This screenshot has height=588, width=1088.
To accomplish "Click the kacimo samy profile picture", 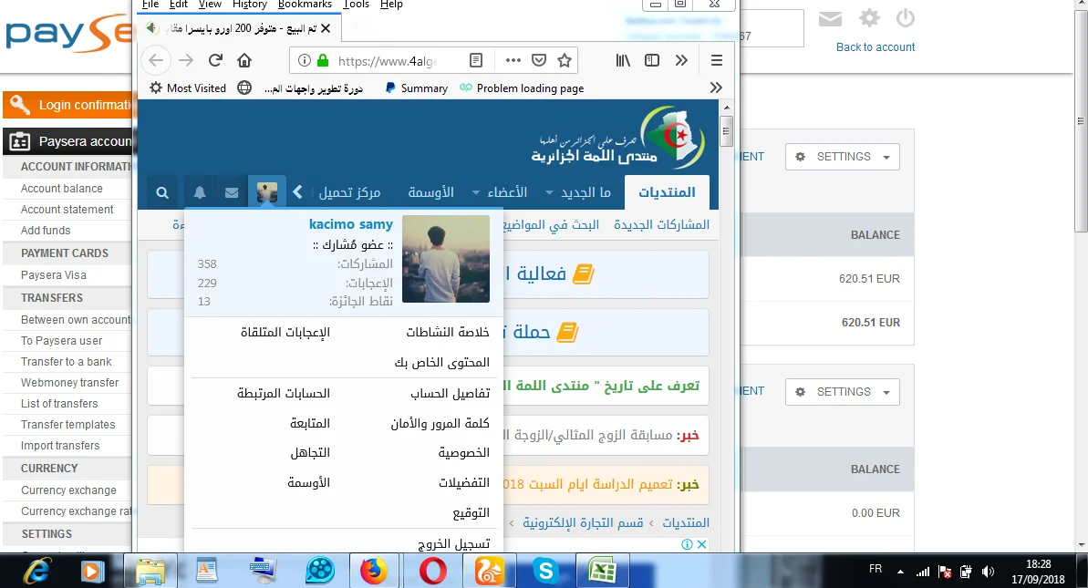I will [x=446, y=259].
